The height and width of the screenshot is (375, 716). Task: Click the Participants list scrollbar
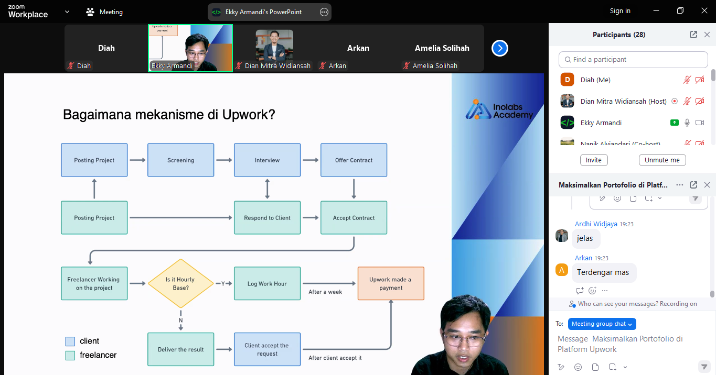point(713,75)
